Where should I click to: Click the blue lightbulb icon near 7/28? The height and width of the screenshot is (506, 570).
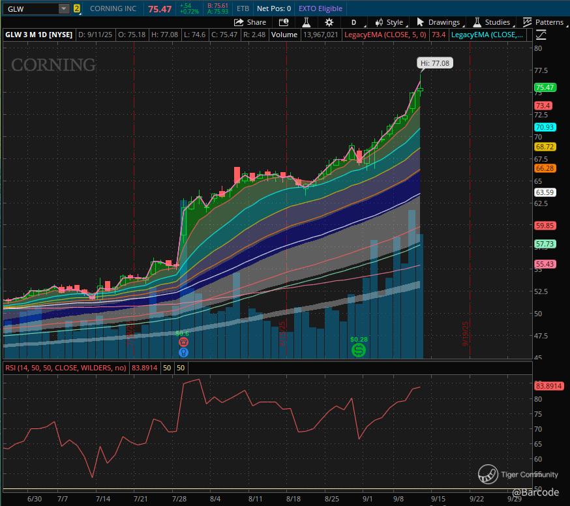[x=183, y=352]
